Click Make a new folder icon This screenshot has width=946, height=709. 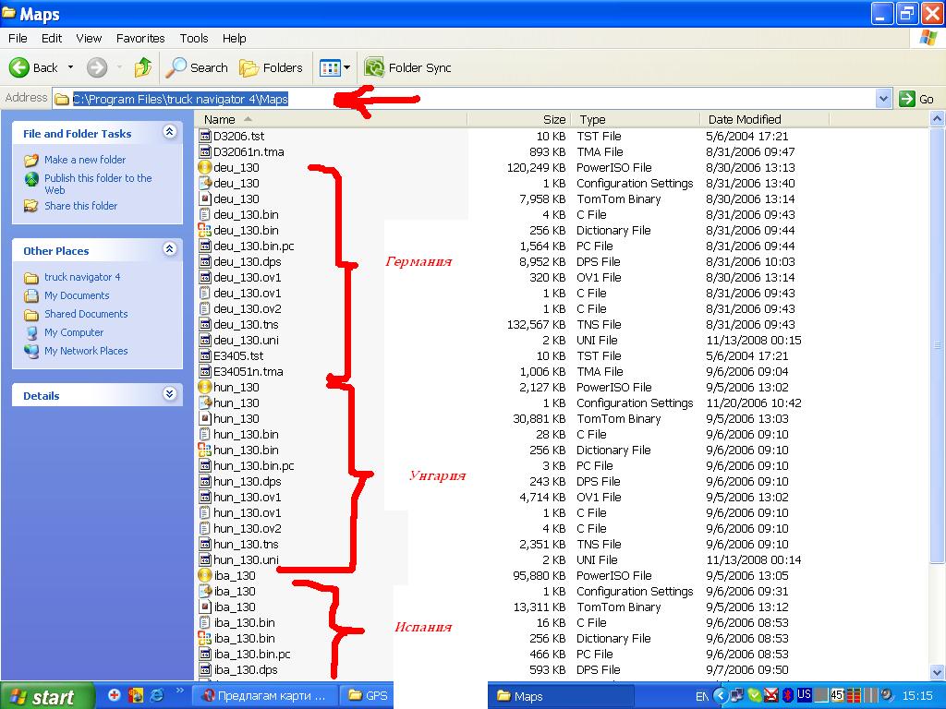click(x=31, y=160)
